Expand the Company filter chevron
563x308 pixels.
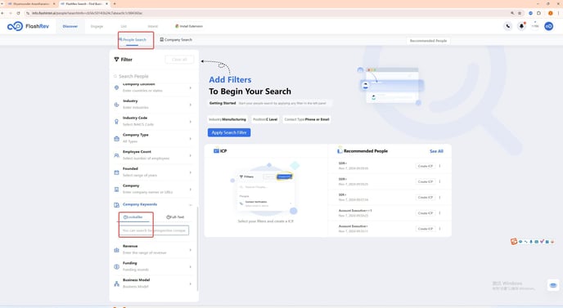pos(191,190)
